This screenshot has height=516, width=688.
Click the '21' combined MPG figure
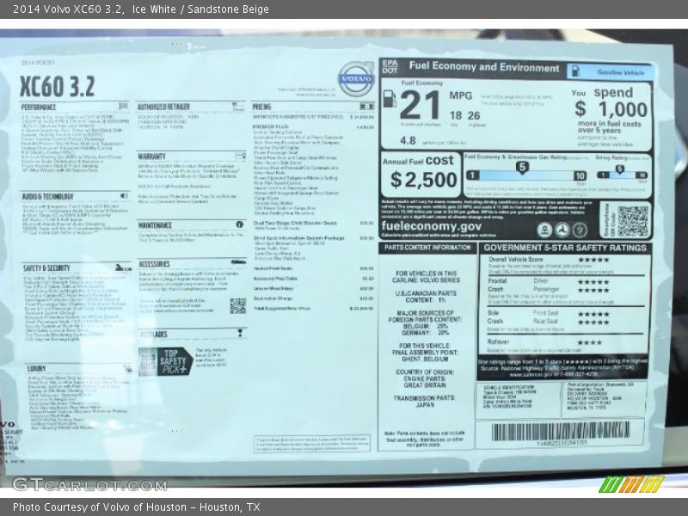[421, 105]
